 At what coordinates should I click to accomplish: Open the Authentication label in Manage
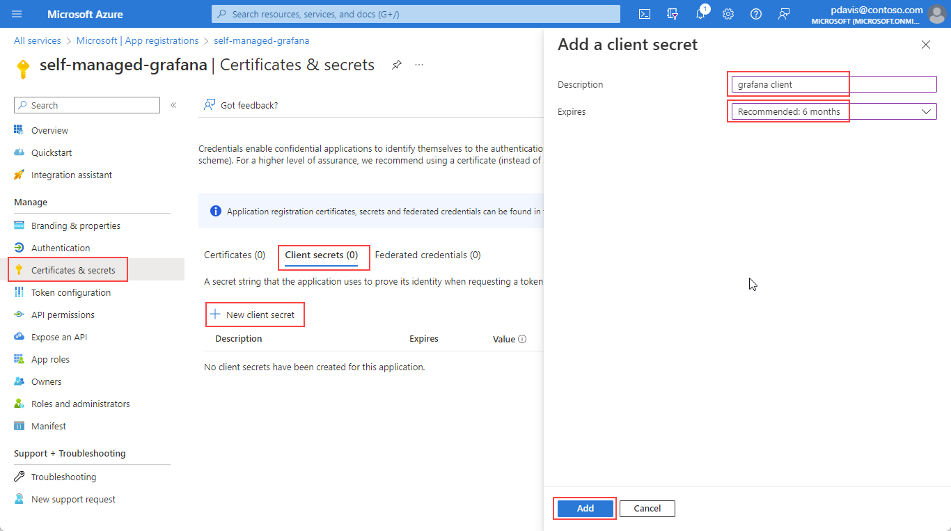tap(61, 248)
